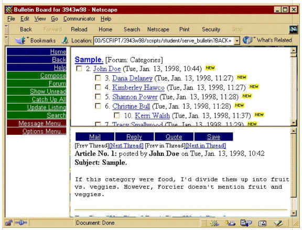Open the Address Book icon in status bar
The height and width of the screenshot is (230, 302).
click(262, 223)
